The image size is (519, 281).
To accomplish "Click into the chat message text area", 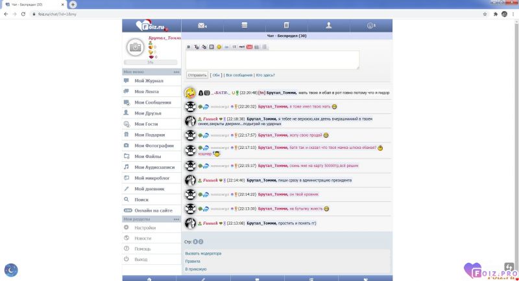I will coord(272,60).
